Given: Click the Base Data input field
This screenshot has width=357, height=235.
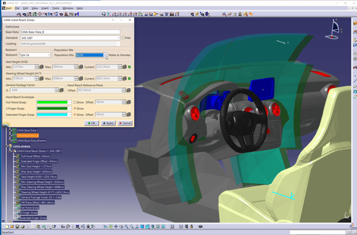Looking at the screenshot, I should [70, 32].
